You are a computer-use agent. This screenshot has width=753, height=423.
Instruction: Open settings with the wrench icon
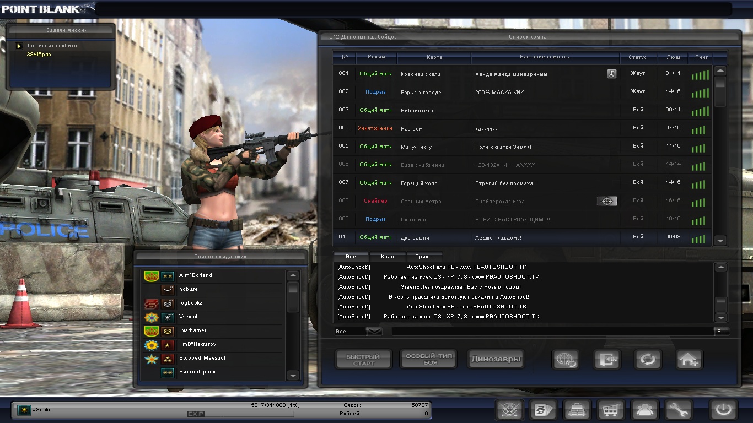click(x=679, y=410)
